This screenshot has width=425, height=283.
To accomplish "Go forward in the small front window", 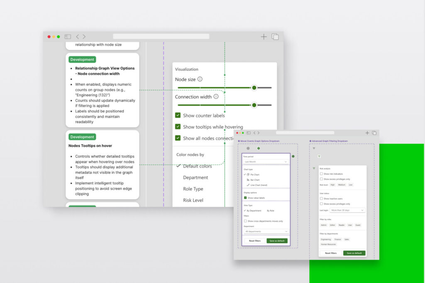I will (258, 133).
